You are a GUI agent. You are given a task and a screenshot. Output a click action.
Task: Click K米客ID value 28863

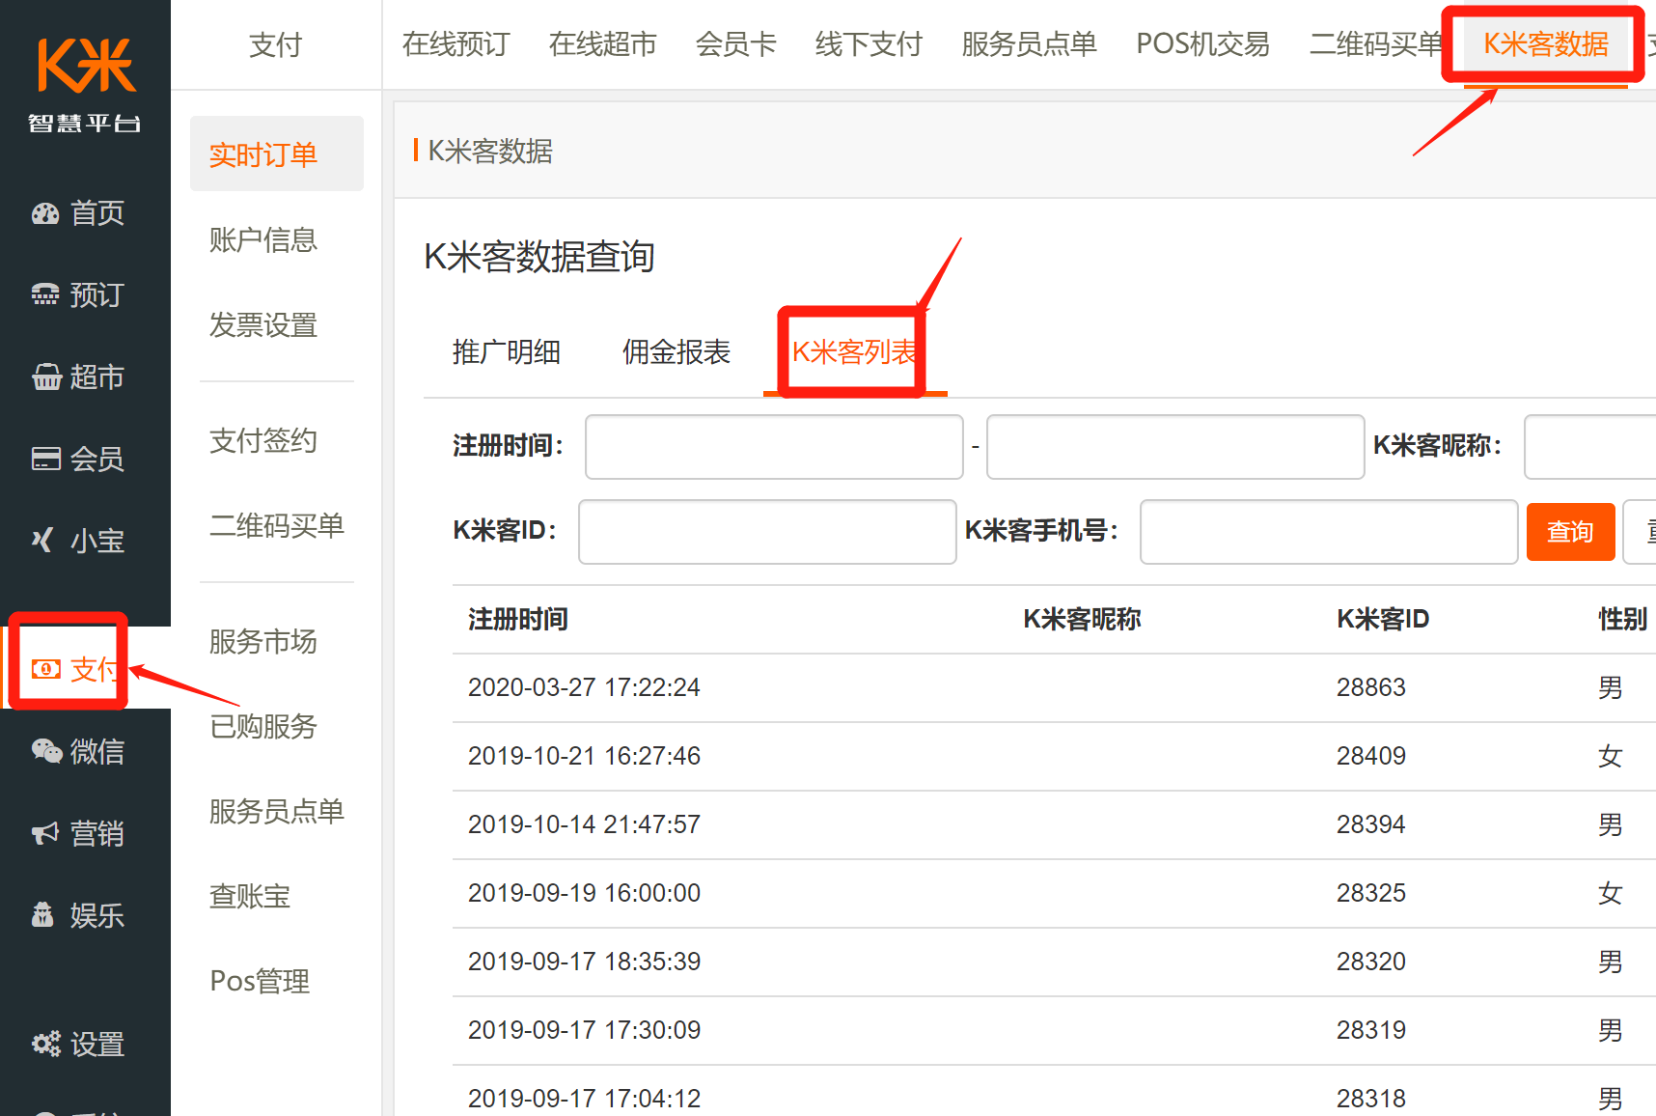(x=1371, y=687)
